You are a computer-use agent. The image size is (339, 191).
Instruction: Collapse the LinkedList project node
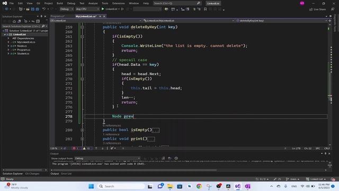(x=5, y=34)
